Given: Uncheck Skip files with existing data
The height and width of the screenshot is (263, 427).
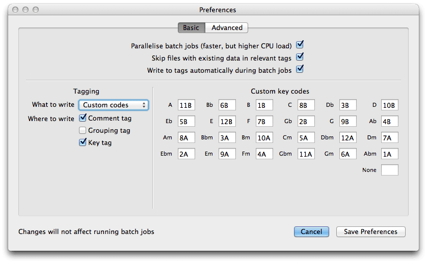Looking at the screenshot, I should 300,57.
